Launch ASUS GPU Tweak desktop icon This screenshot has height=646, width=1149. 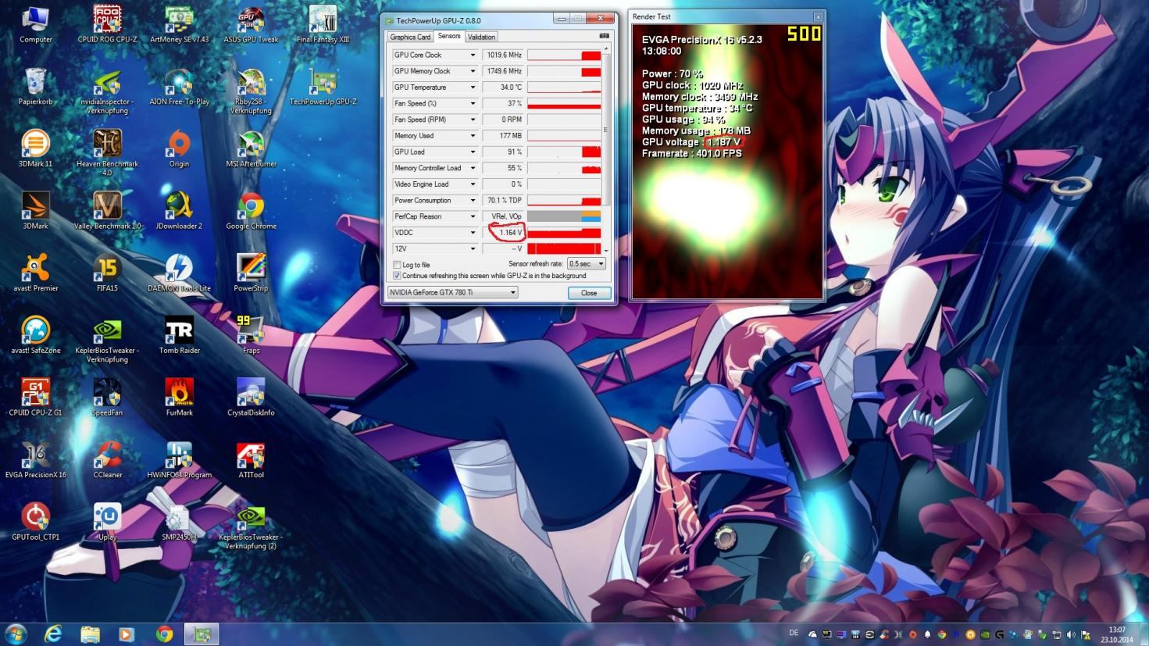tap(251, 23)
